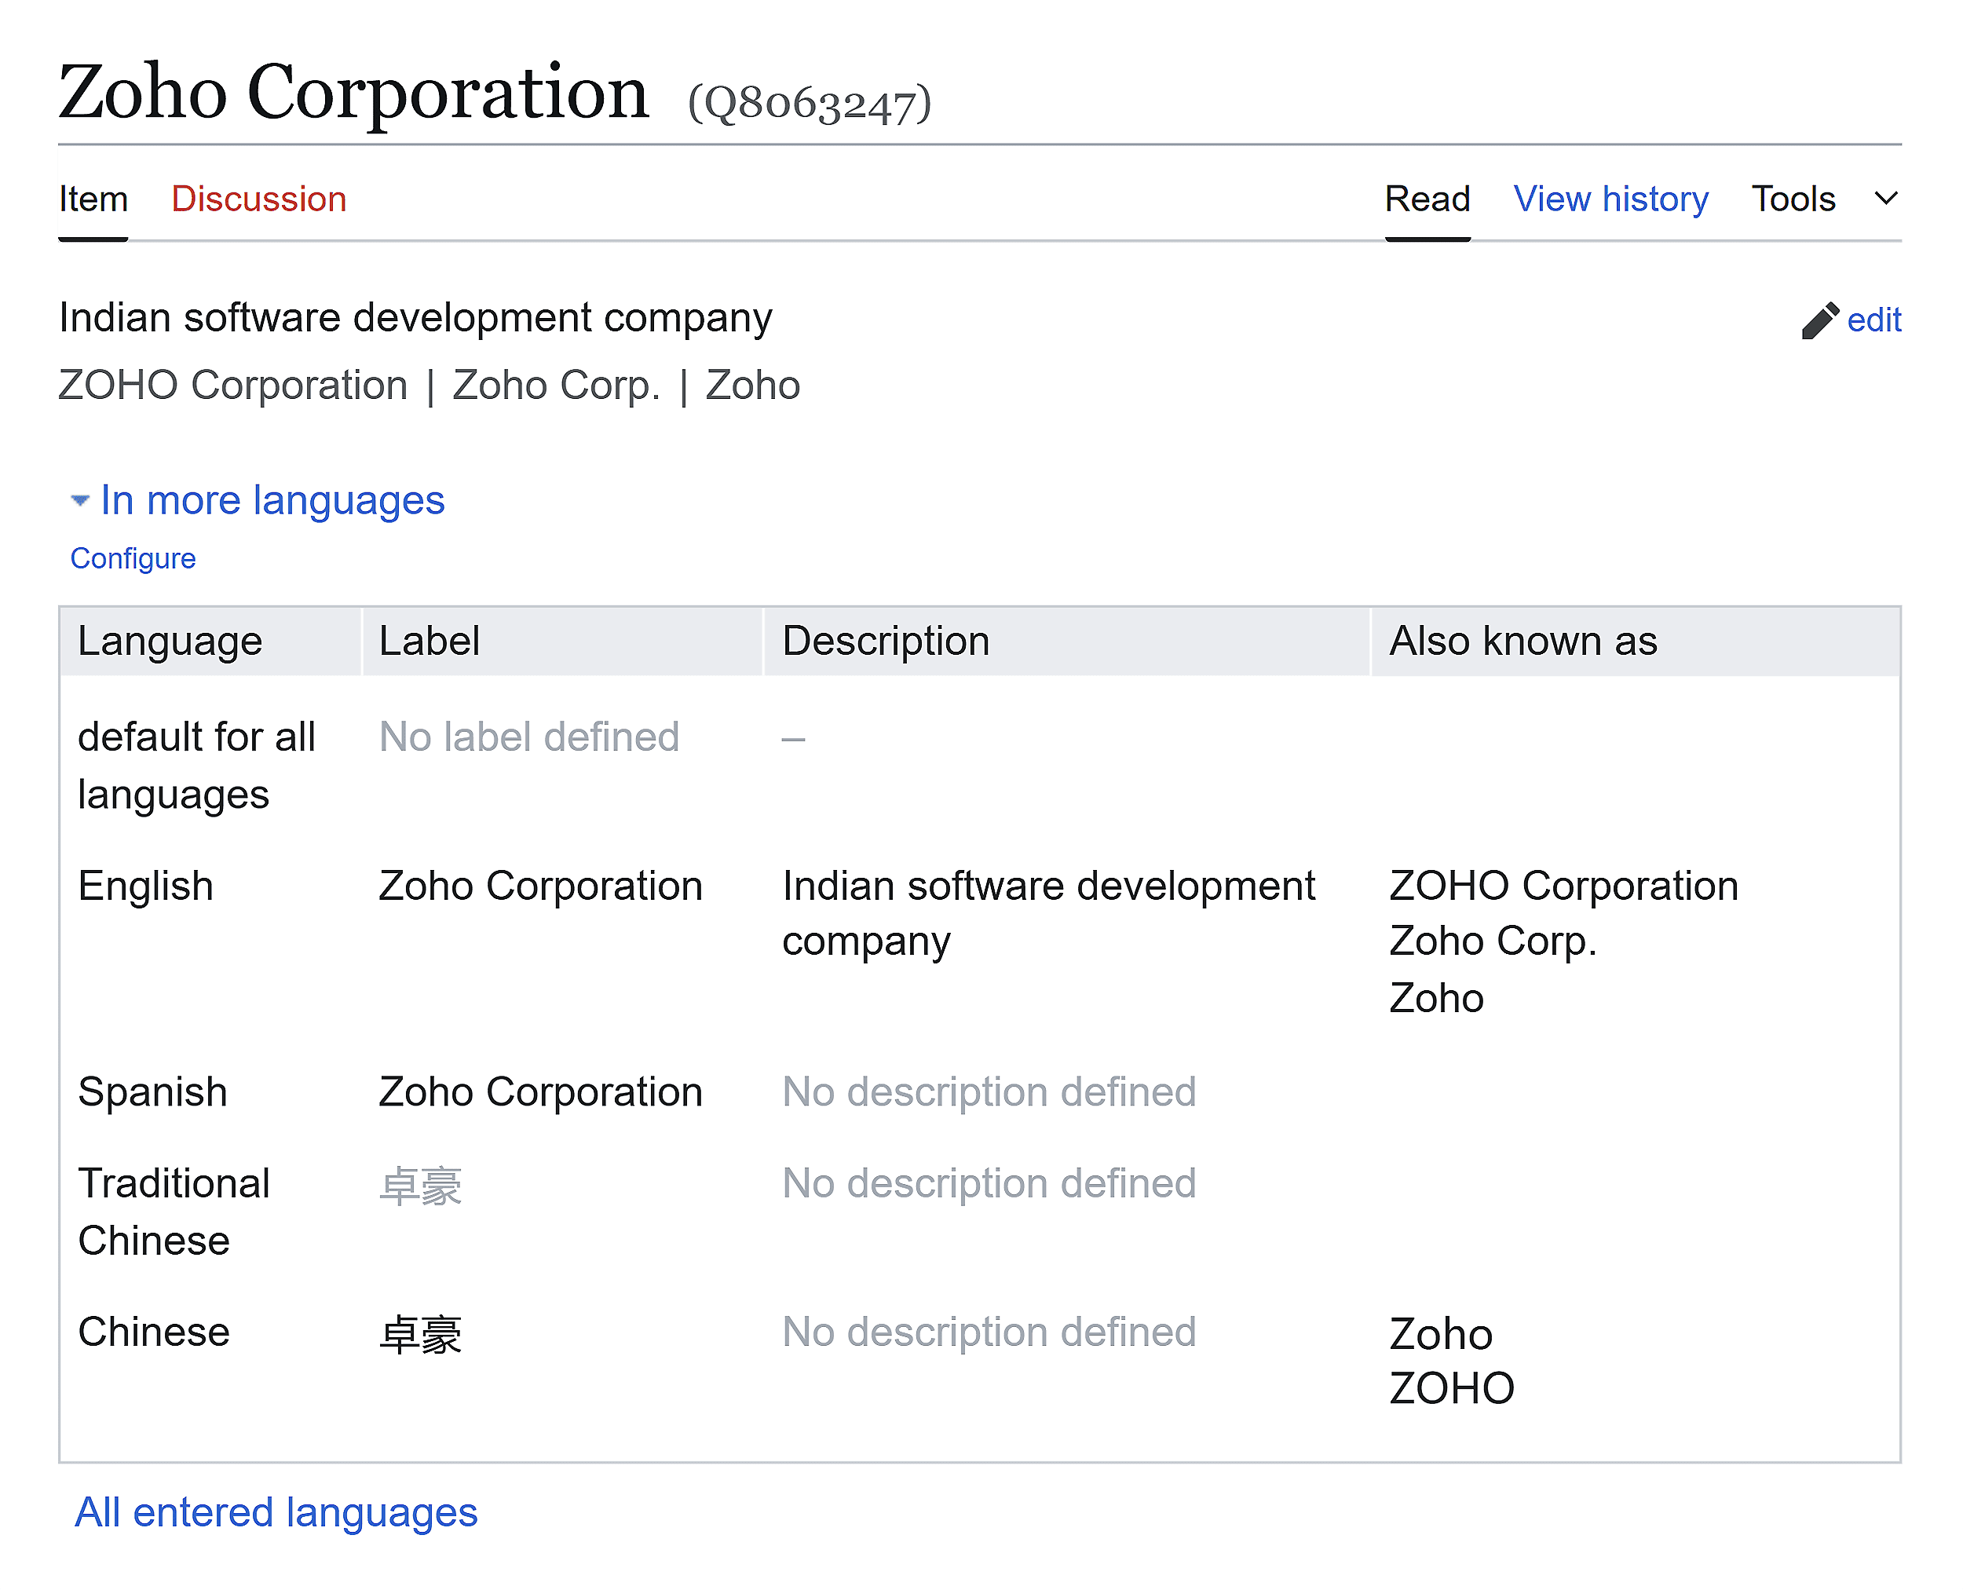The height and width of the screenshot is (1590, 1963).
Task: Open the All entered languages link
Action: 276,1513
